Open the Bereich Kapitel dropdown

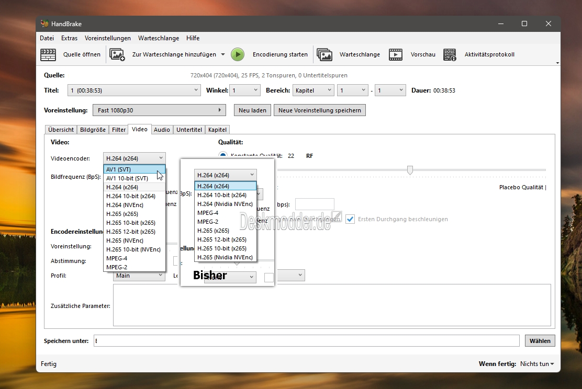click(314, 90)
